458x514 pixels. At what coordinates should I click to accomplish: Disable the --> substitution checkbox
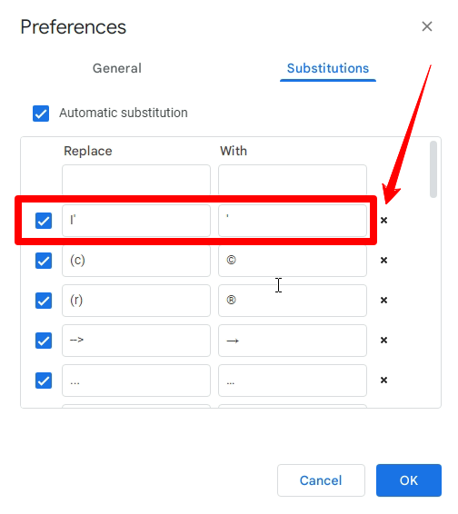pyautogui.click(x=44, y=341)
